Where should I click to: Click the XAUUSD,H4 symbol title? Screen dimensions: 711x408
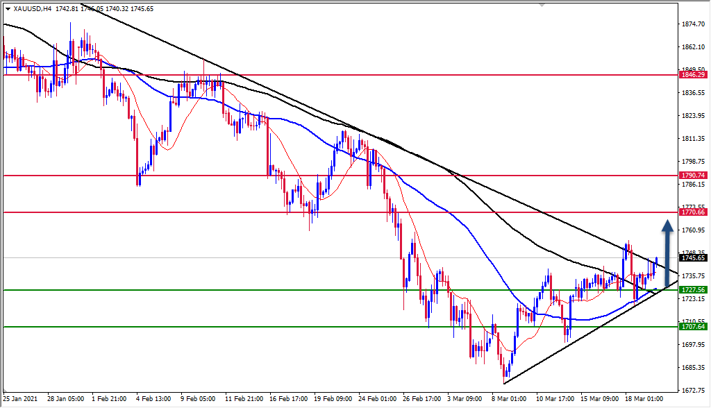32,9
